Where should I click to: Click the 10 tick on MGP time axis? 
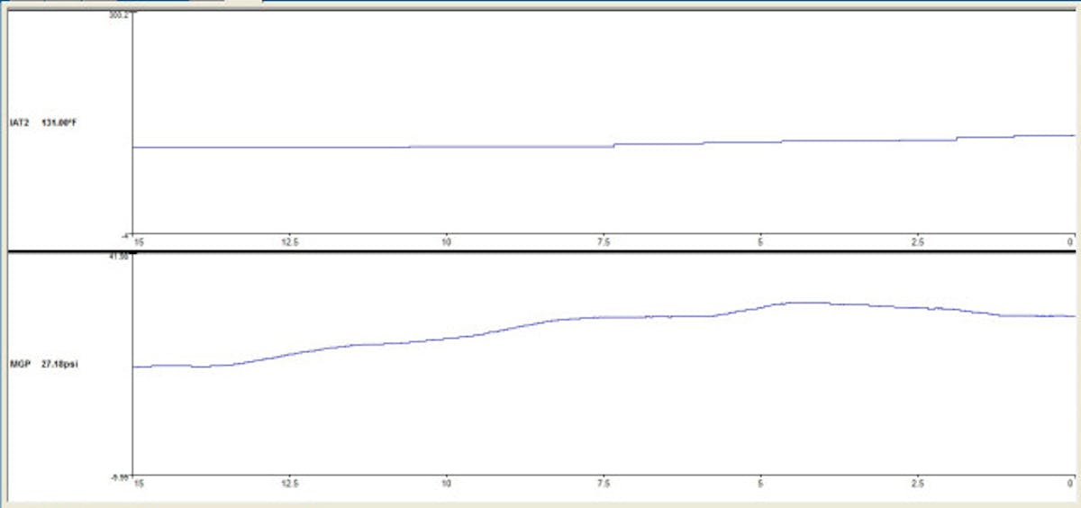pos(446,484)
